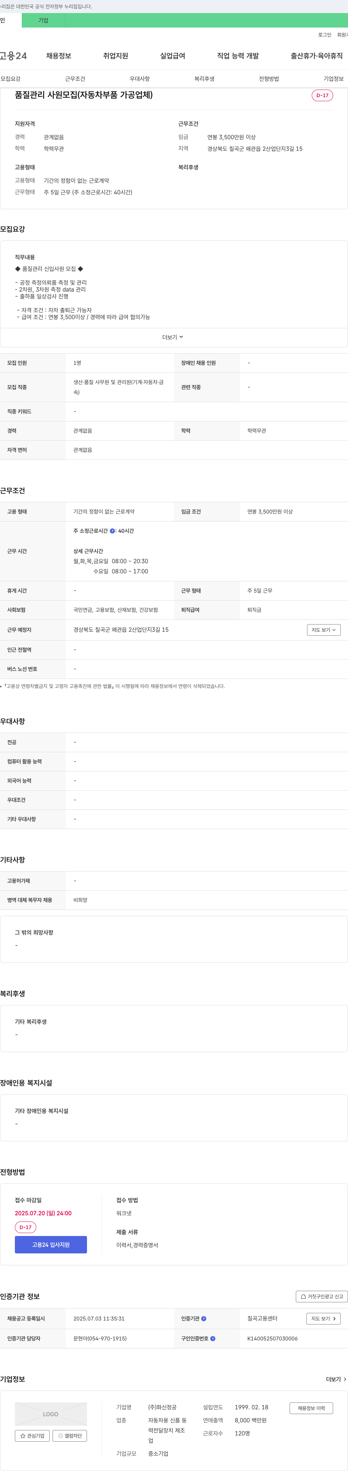Click the 구인인증번호 info icon

coord(213,1339)
